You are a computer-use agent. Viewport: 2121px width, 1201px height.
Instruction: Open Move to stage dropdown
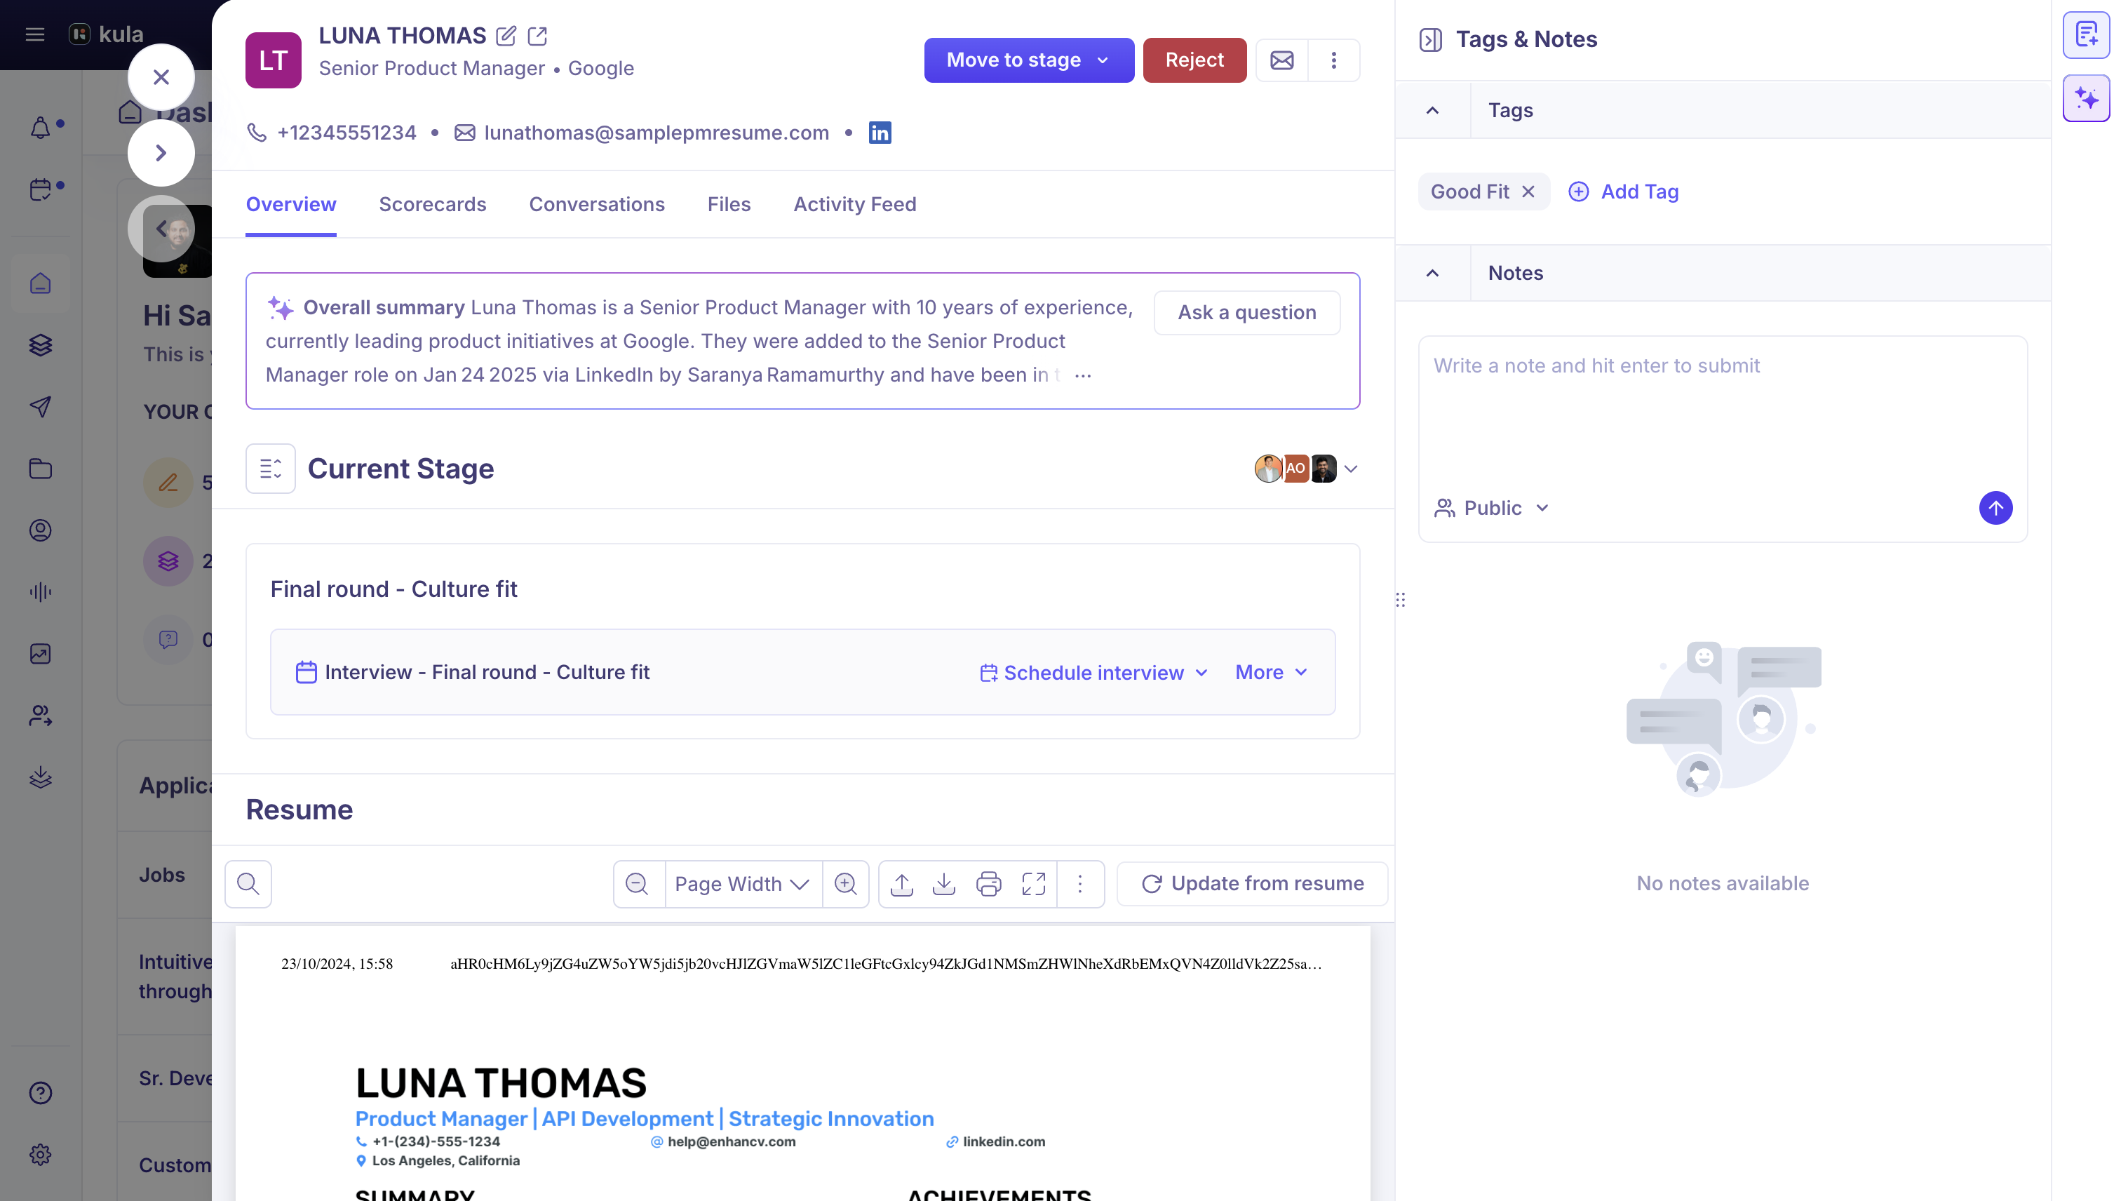pyautogui.click(x=1028, y=60)
